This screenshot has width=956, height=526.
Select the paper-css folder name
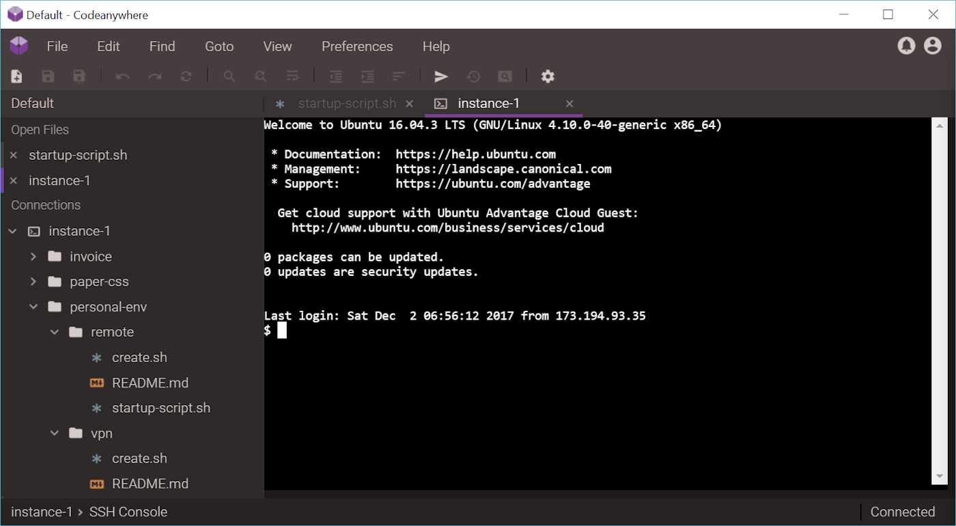99,282
